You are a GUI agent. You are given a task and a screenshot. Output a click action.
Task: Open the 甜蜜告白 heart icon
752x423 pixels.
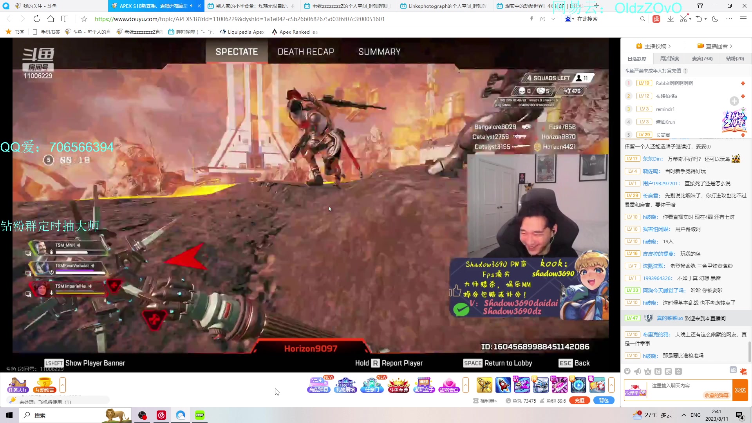coord(449,385)
